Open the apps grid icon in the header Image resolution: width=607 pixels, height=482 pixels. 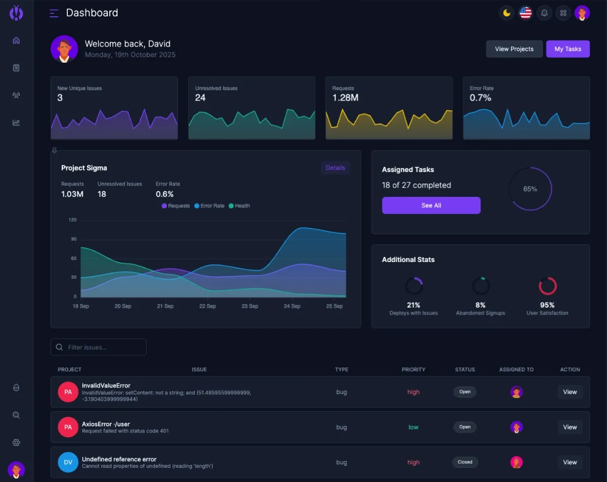tap(563, 13)
